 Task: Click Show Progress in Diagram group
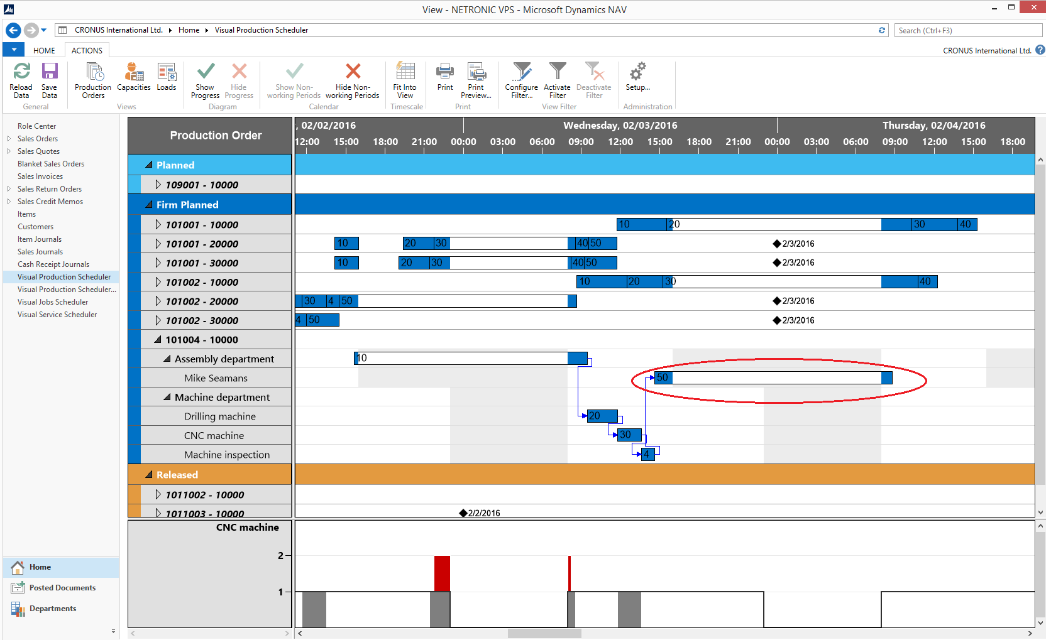pos(205,80)
